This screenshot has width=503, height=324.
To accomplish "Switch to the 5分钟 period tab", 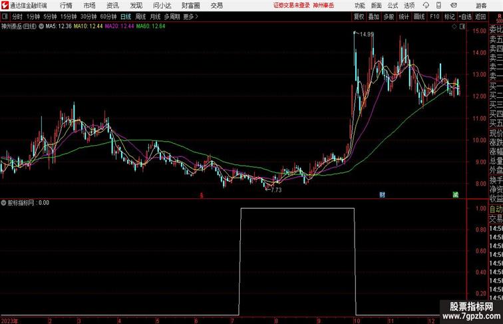I will [x=50, y=17].
